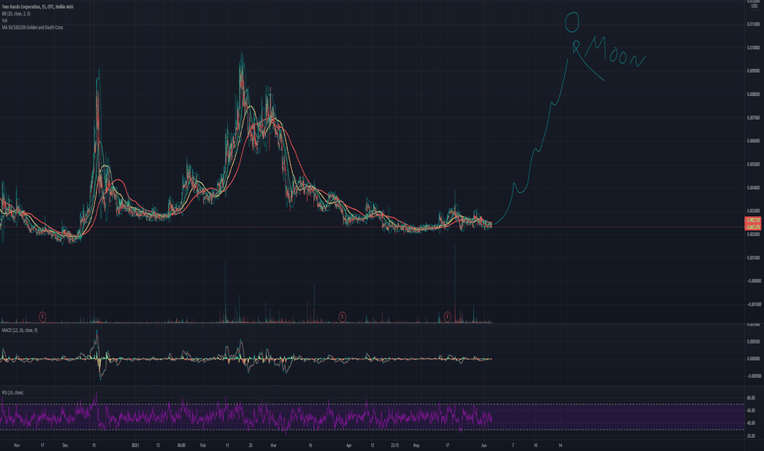This screenshot has height=451, width=764.
Task: Click the 0.006000 price axis label
Action: [753, 141]
